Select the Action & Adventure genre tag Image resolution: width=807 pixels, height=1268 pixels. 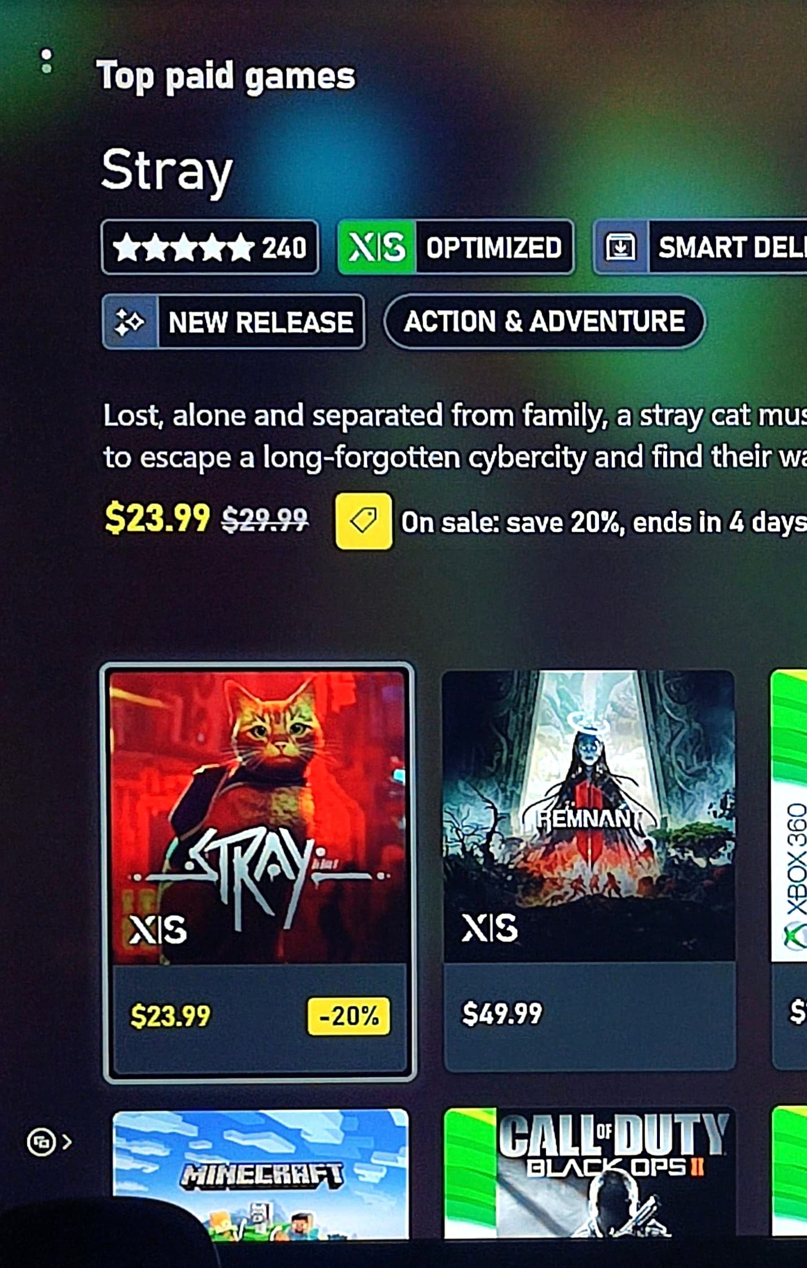click(x=544, y=322)
